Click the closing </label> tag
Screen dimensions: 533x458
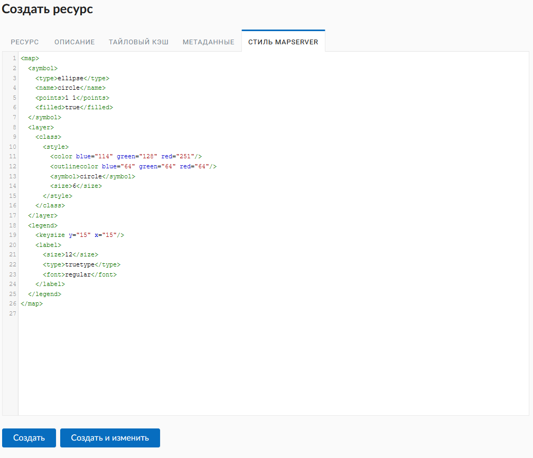(x=50, y=284)
